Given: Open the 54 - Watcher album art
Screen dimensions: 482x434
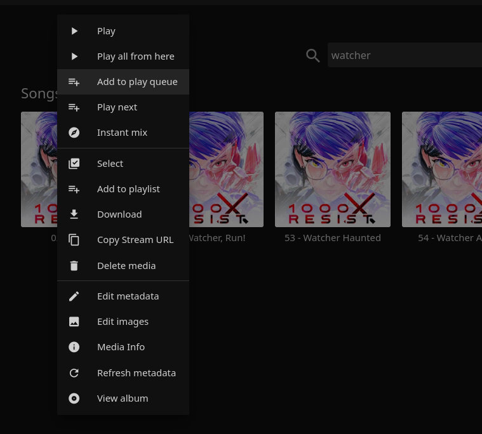Looking at the screenshot, I should tap(442, 169).
